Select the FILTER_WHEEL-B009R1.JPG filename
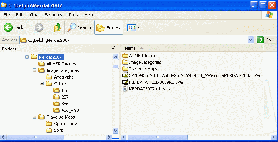The image size is (278, 142). (x=156, y=82)
